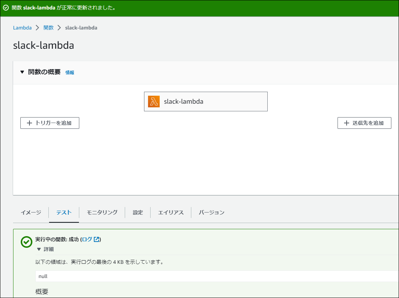399x298 pixels.
Task: Open the 関数 breadcrumb link
Action: point(48,28)
